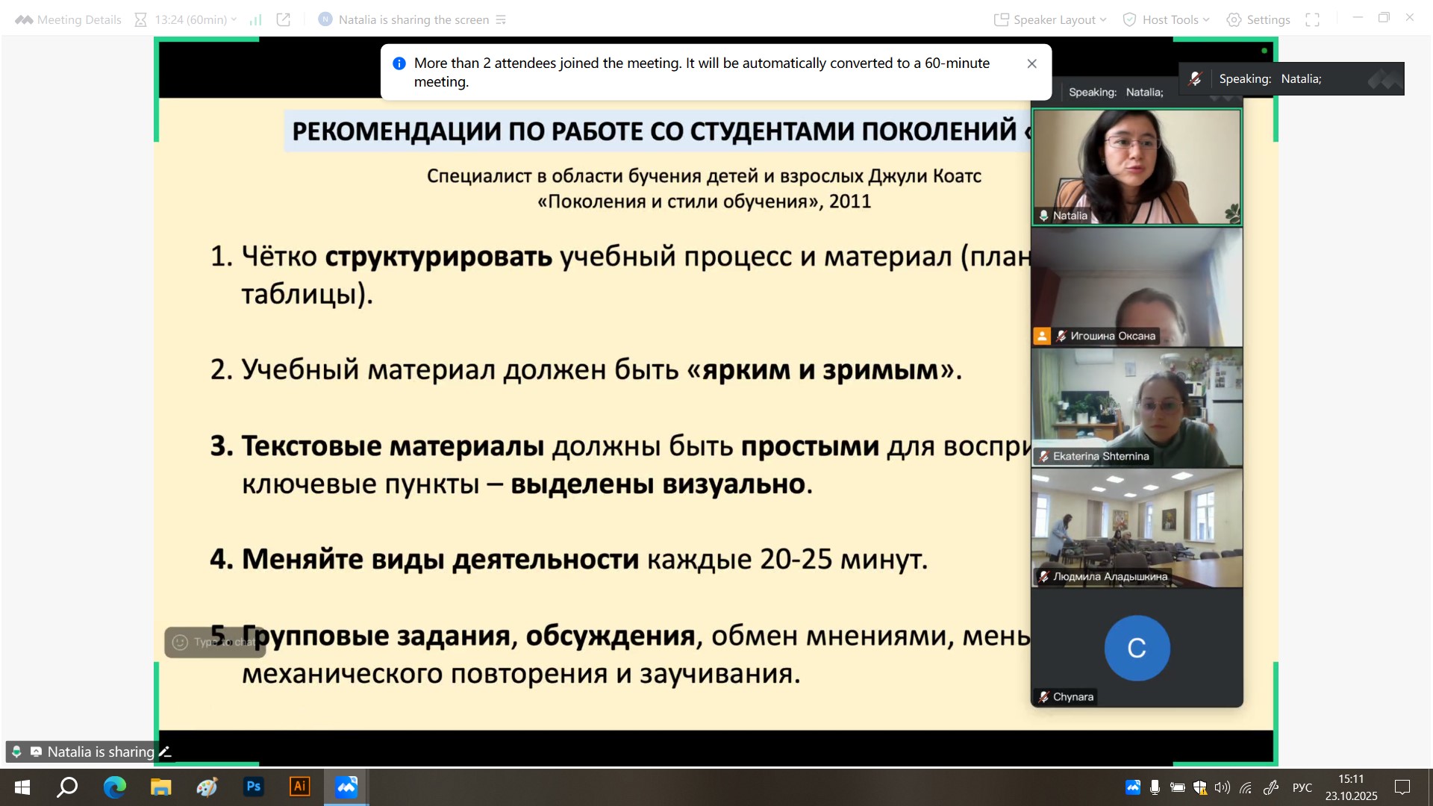Click the connection quality signal bars

[255, 19]
